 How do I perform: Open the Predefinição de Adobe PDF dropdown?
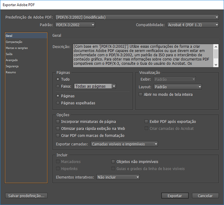(137, 17)
